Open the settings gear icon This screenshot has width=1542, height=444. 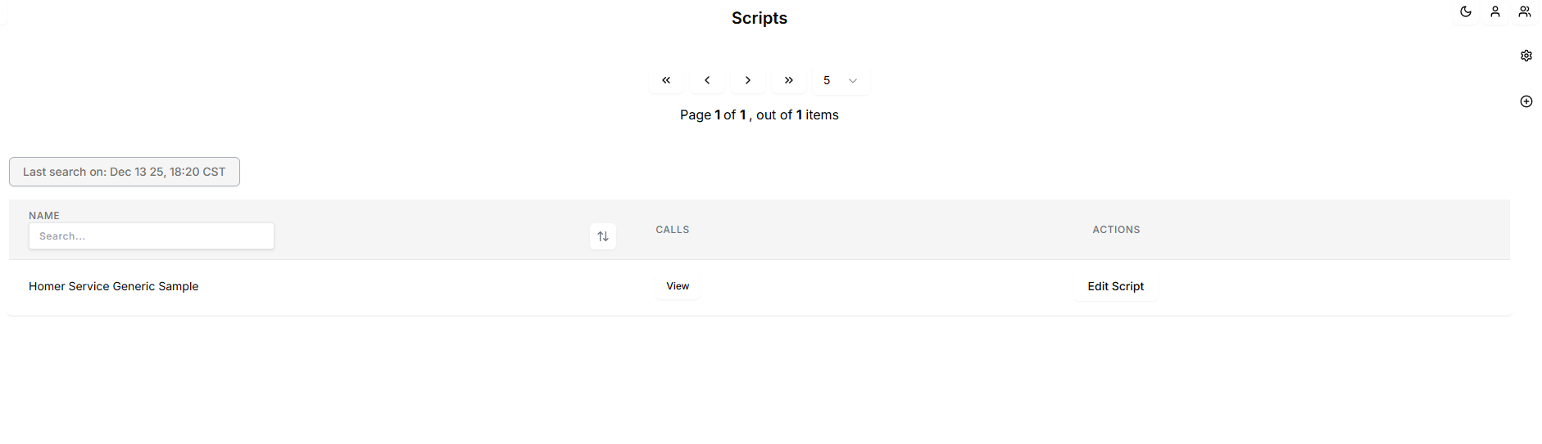[x=1526, y=56]
